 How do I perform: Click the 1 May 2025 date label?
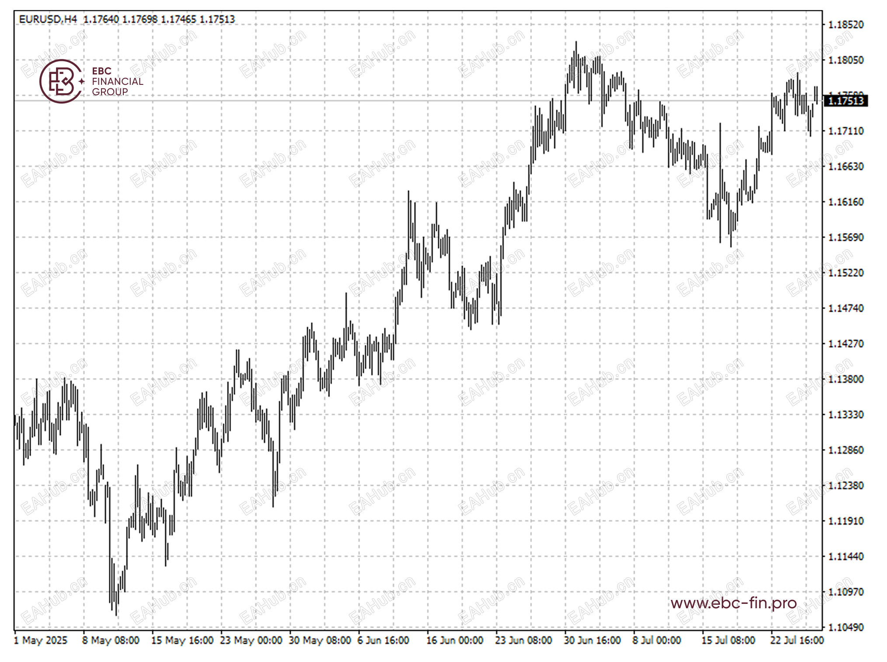coord(41,641)
